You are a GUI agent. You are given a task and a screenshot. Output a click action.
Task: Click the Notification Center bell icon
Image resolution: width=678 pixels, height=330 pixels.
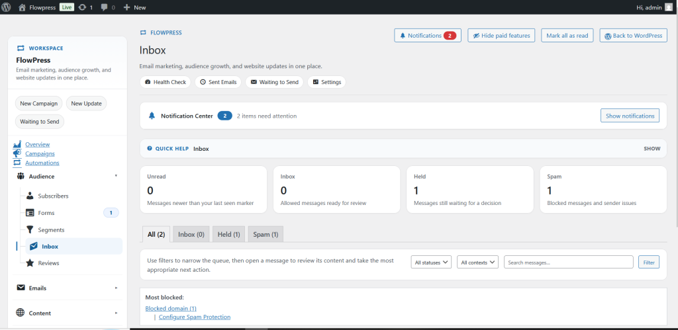152,116
